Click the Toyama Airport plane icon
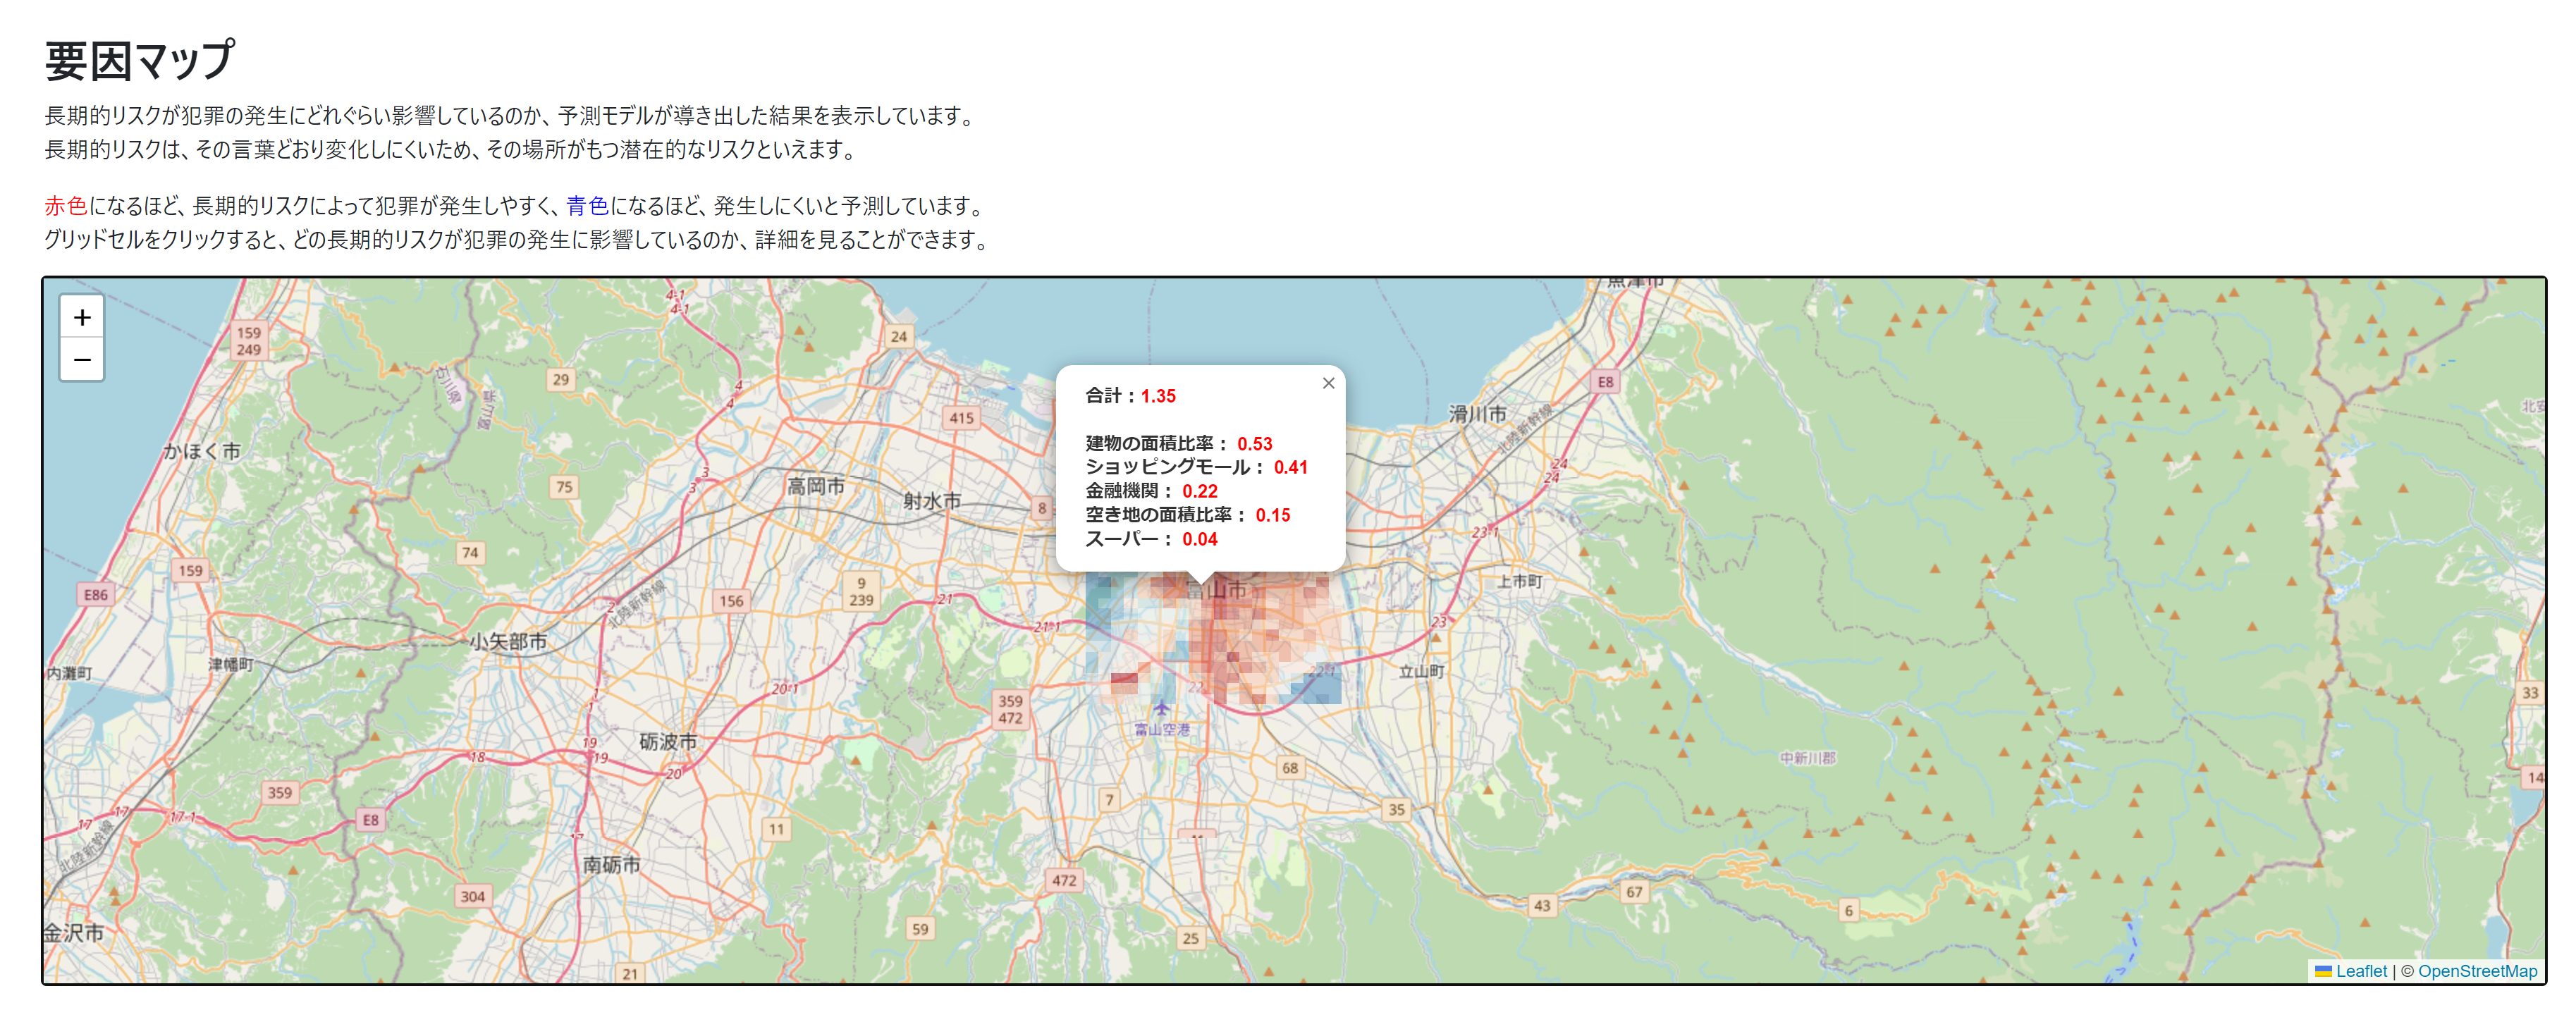 click(x=1161, y=709)
